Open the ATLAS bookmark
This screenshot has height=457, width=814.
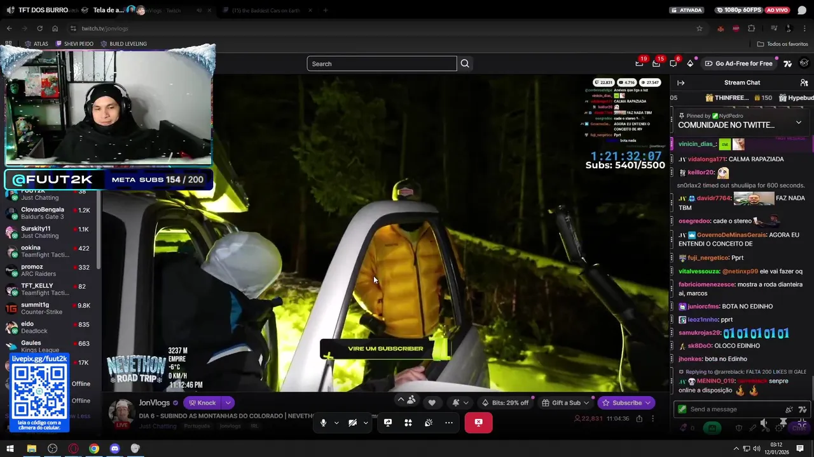[x=36, y=44]
